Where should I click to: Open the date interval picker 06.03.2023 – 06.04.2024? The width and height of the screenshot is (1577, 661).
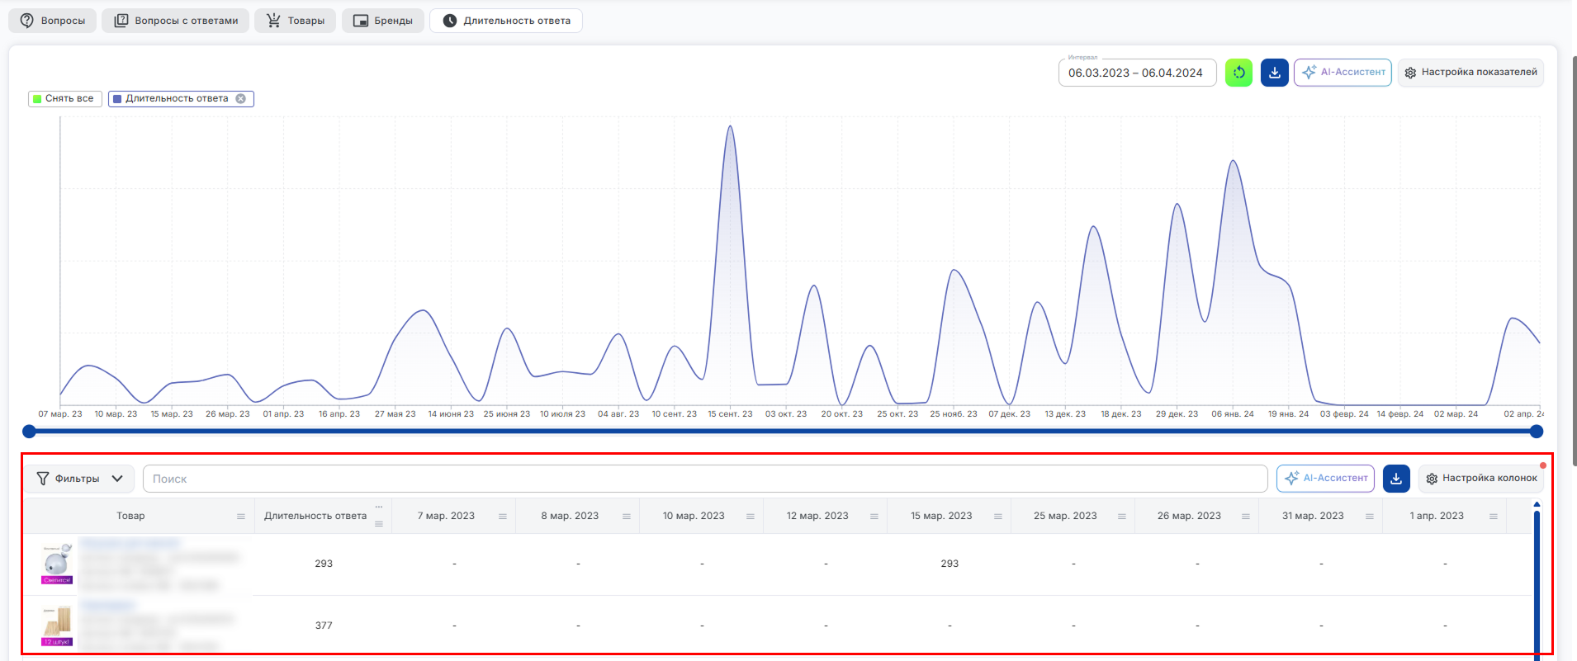(x=1137, y=73)
